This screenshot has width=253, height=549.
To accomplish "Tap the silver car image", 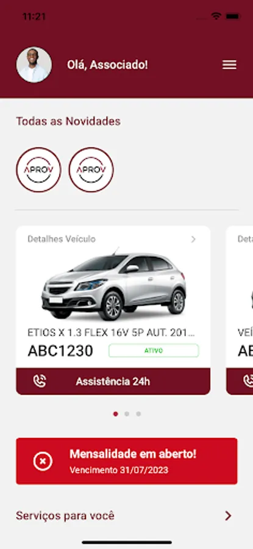I will [114, 284].
